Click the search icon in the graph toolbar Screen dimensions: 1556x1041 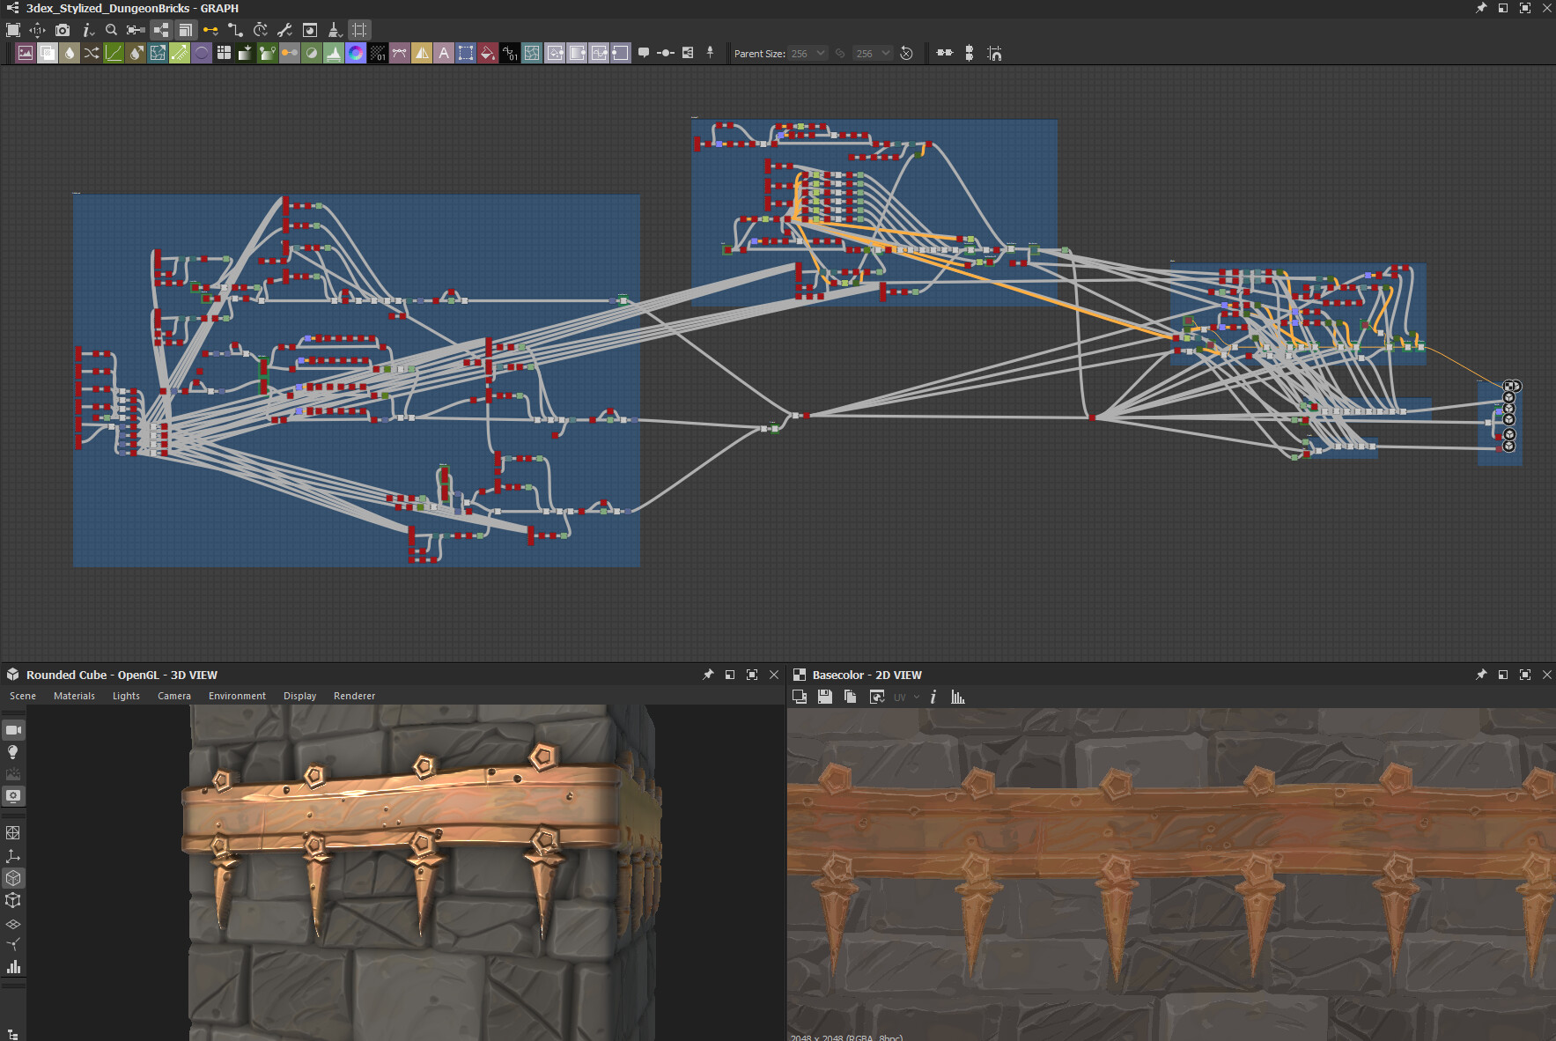coord(111,29)
